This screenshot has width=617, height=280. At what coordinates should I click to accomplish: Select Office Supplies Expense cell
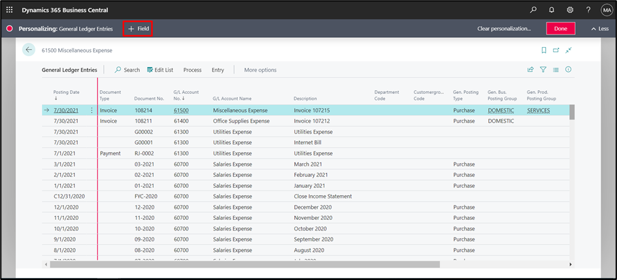coord(241,121)
